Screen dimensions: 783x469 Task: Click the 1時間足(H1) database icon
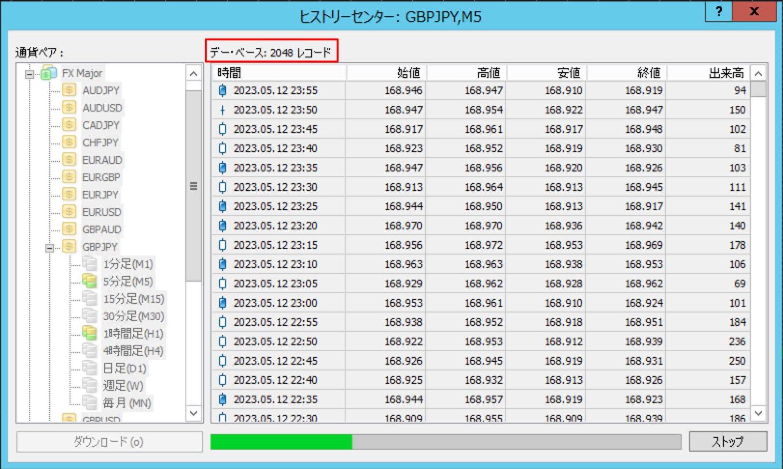point(89,333)
